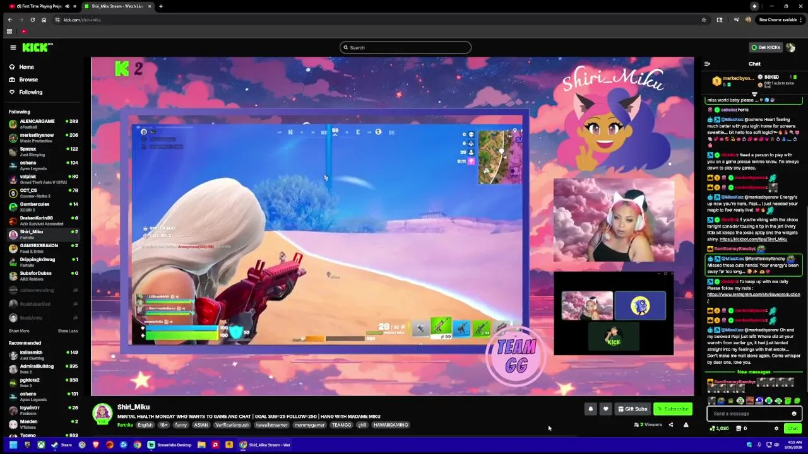Open the emoji picker in chat

(x=794, y=414)
